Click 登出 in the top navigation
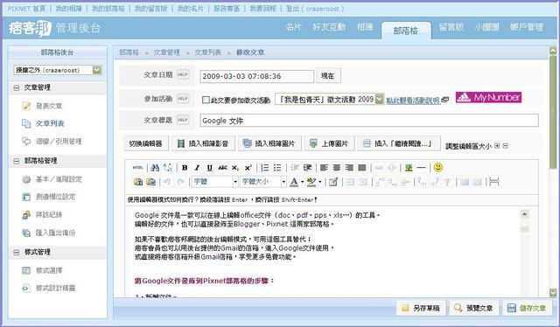 (x=292, y=9)
